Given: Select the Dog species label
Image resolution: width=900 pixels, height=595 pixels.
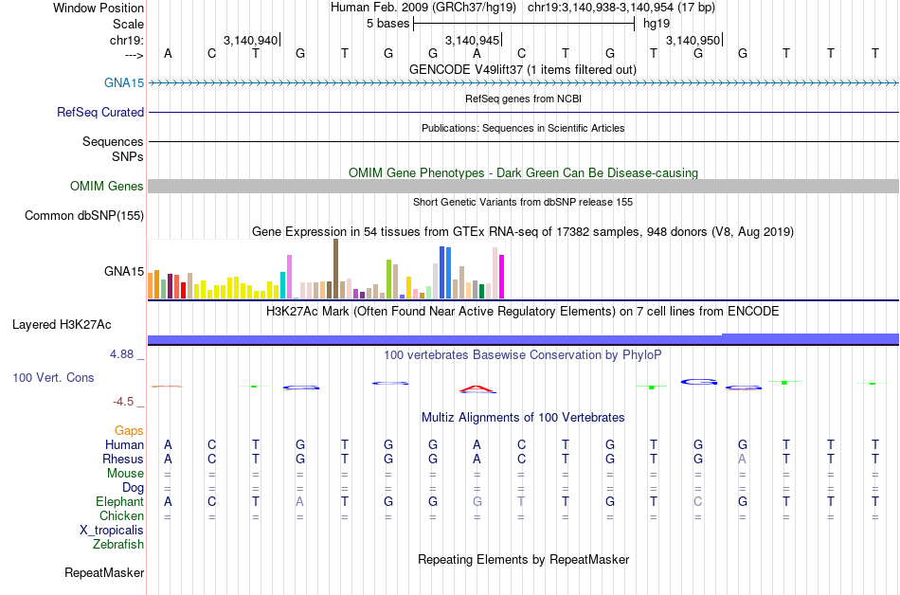Looking at the screenshot, I should pyautogui.click(x=133, y=488).
